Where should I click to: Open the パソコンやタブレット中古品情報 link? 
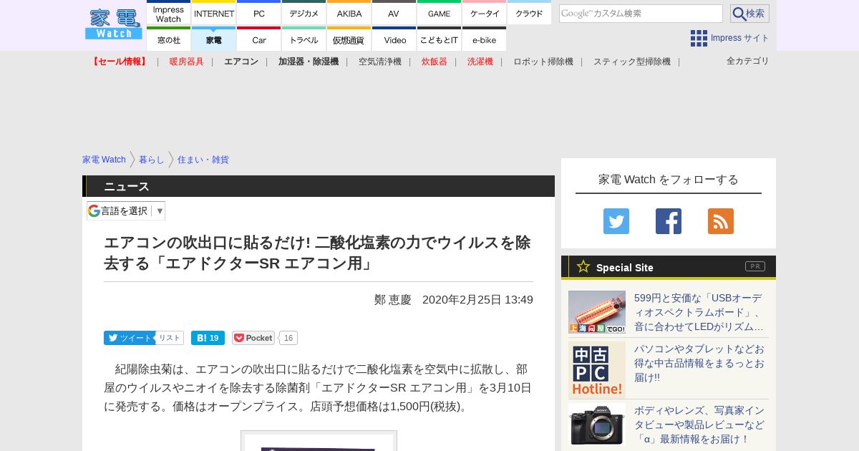[699, 363]
